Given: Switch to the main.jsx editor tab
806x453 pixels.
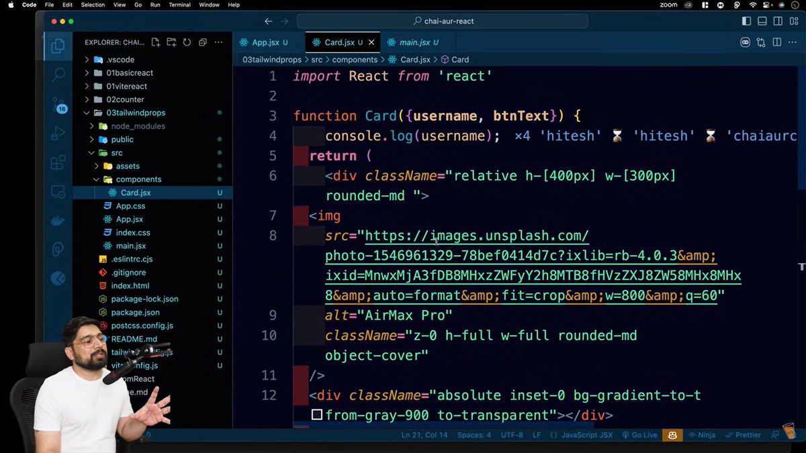Looking at the screenshot, I should (418, 42).
